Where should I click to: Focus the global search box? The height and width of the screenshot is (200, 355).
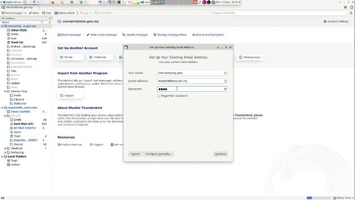tap(278, 13)
